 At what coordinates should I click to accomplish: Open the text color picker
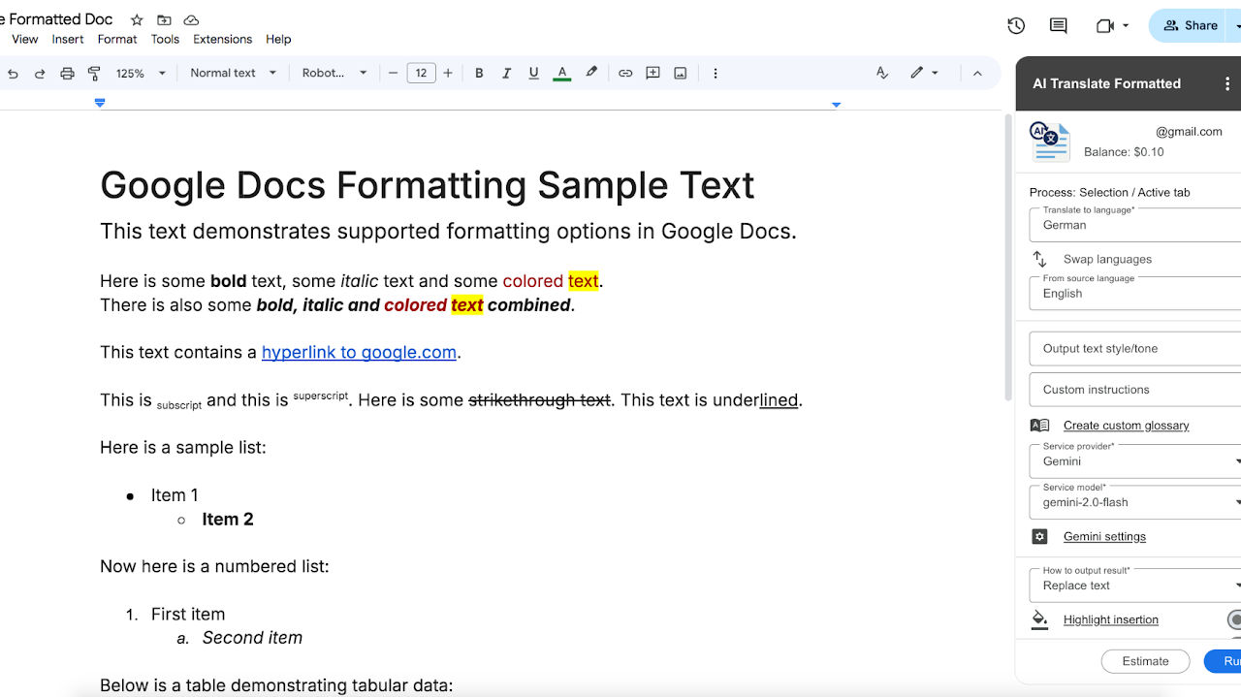(561, 74)
